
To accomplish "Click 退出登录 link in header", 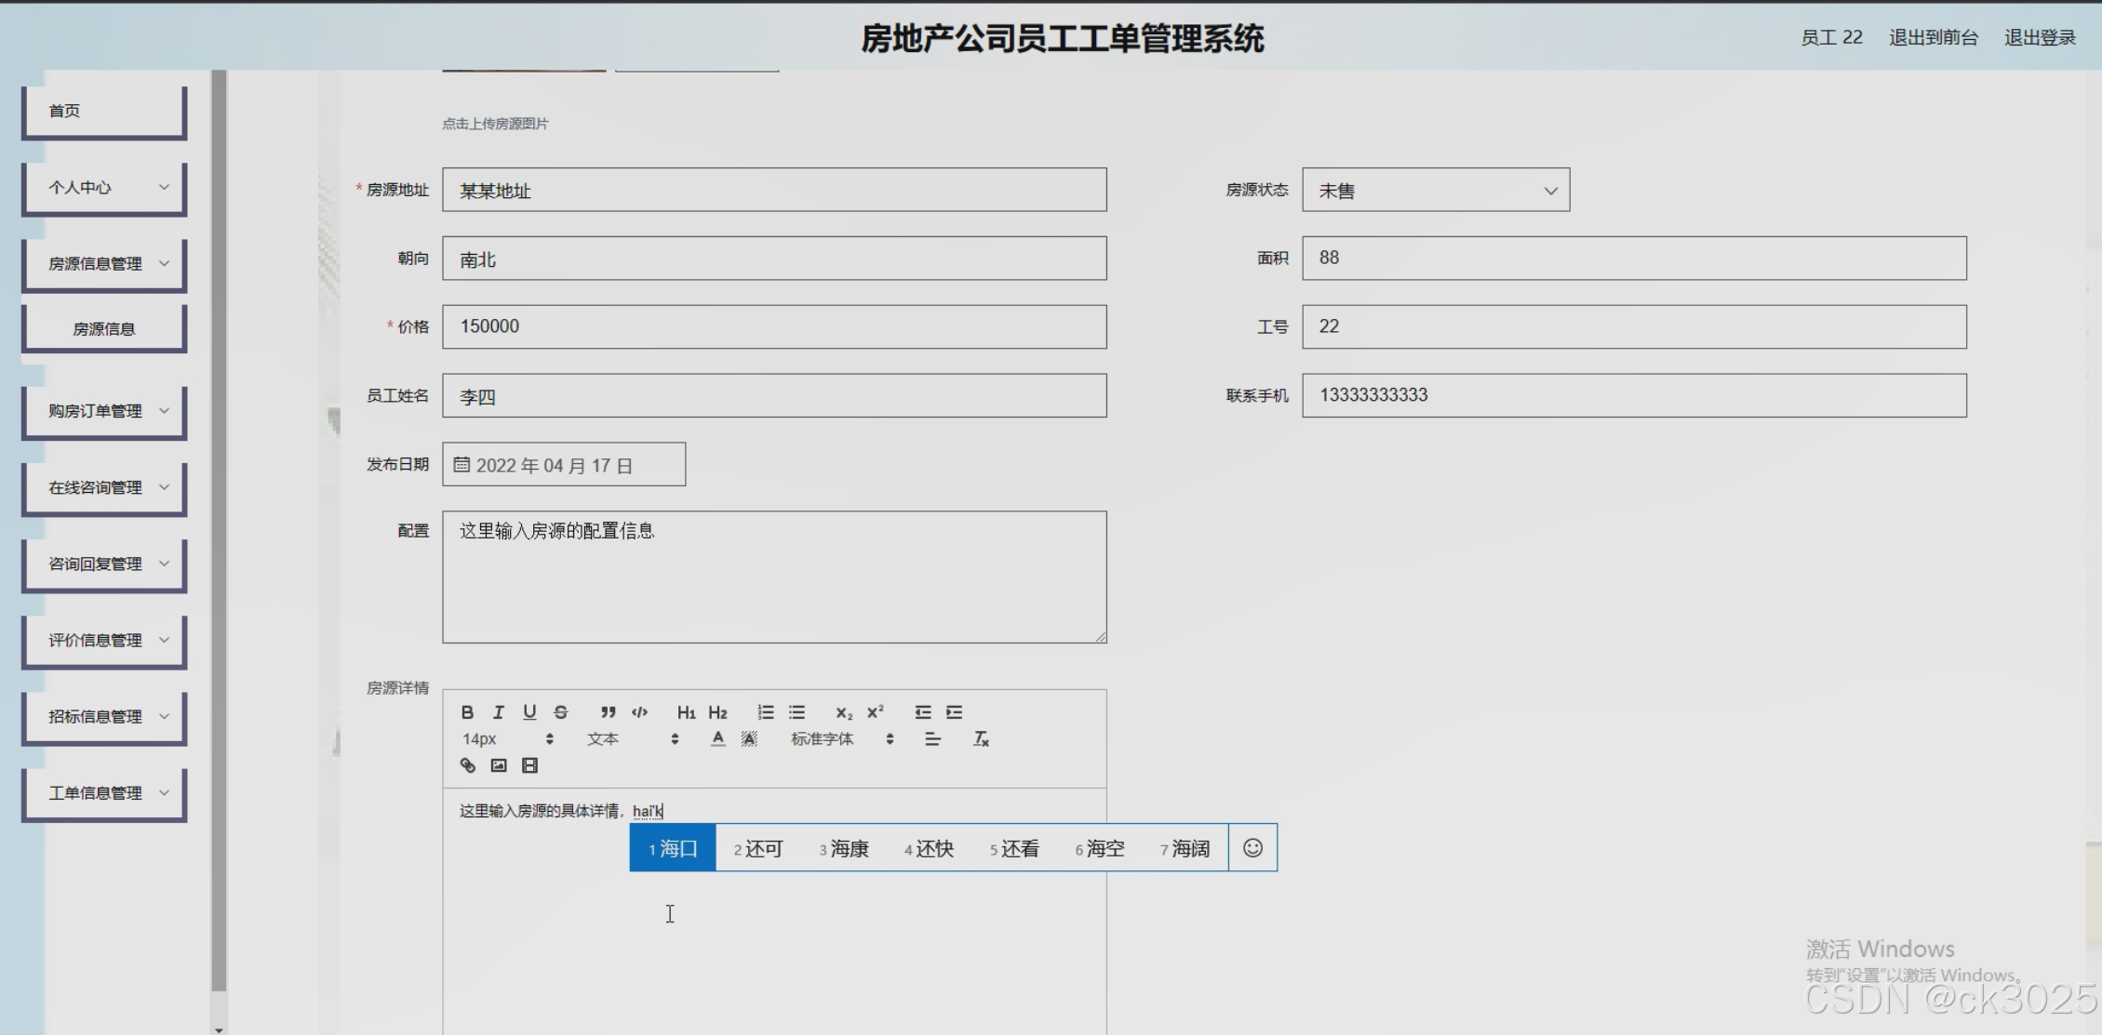I will (x=2040, y=37).
